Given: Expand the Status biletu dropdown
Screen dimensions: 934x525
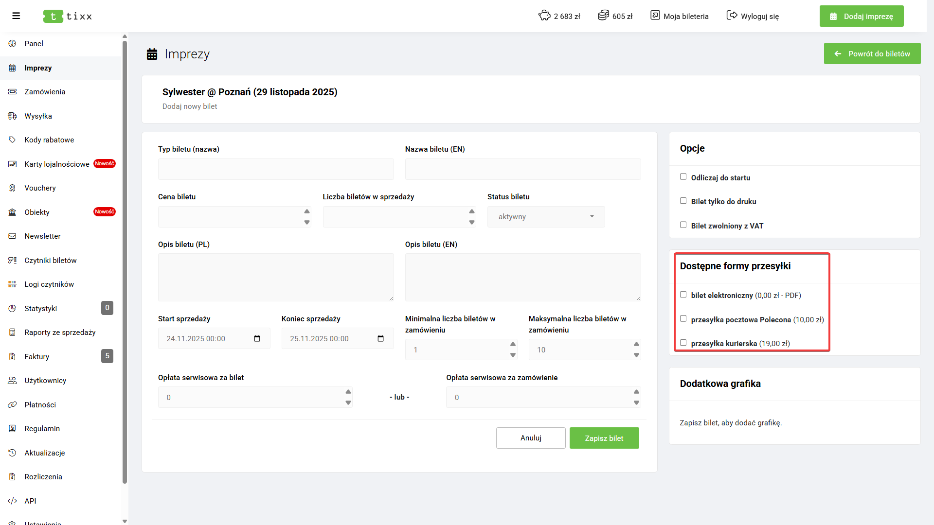Looking at the screenshot, I should click(x=546, y=217).
